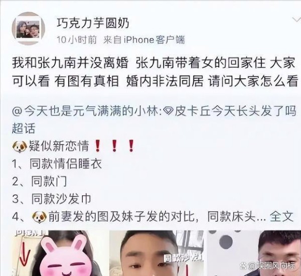Image resolution: width=301 pixels, height=276 pixels.
Task: Click the last red exclamation mark emoji
Action: click(x=131, y=146)
